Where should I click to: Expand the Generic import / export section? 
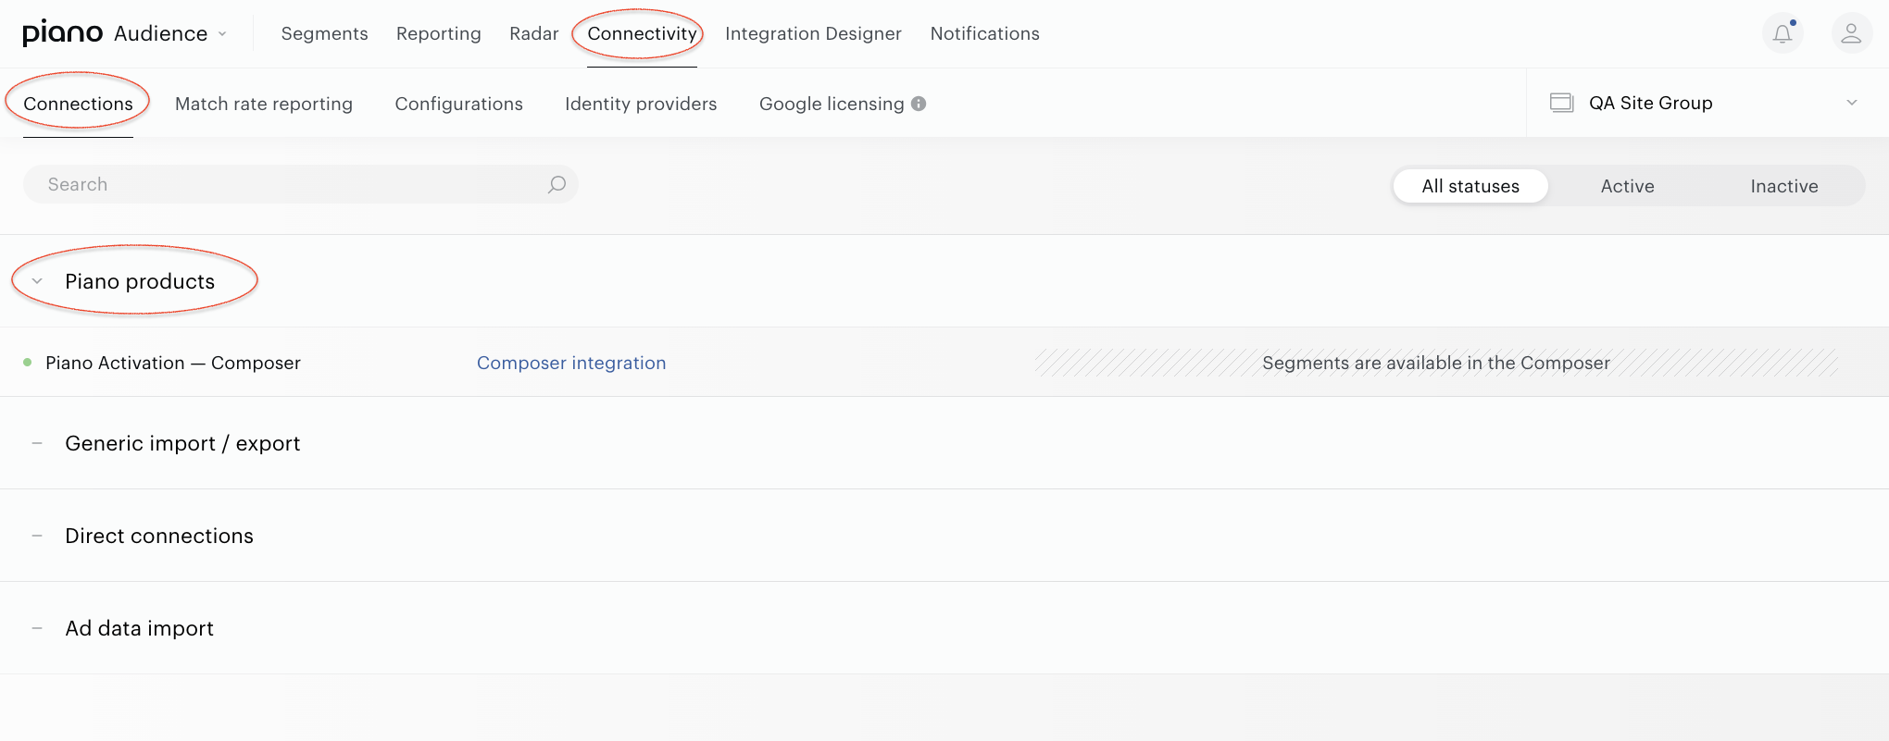click(37, 443)
